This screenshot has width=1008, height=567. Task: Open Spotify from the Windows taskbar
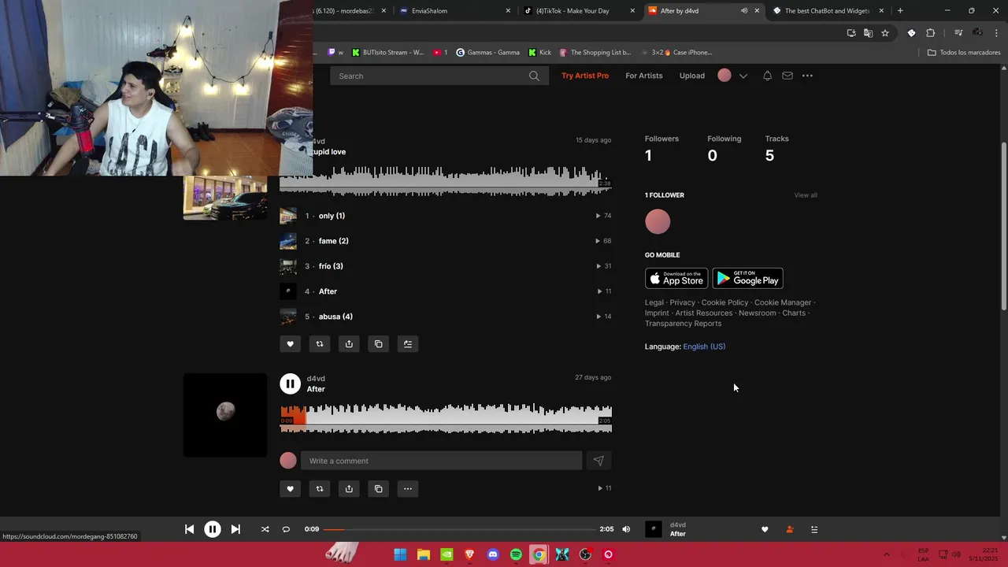pyautogui.click(x=516, y=554)
